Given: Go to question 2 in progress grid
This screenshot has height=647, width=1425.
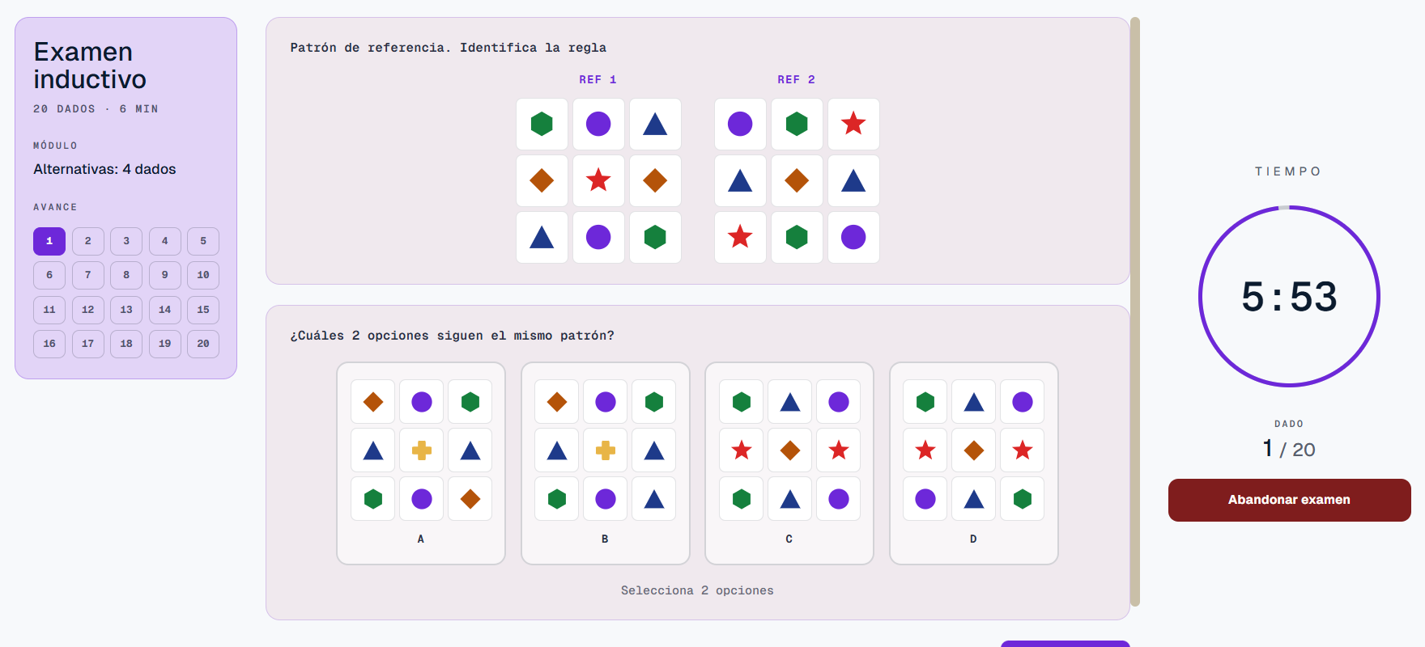Looking at the screenshot, I should click(87, 241).
